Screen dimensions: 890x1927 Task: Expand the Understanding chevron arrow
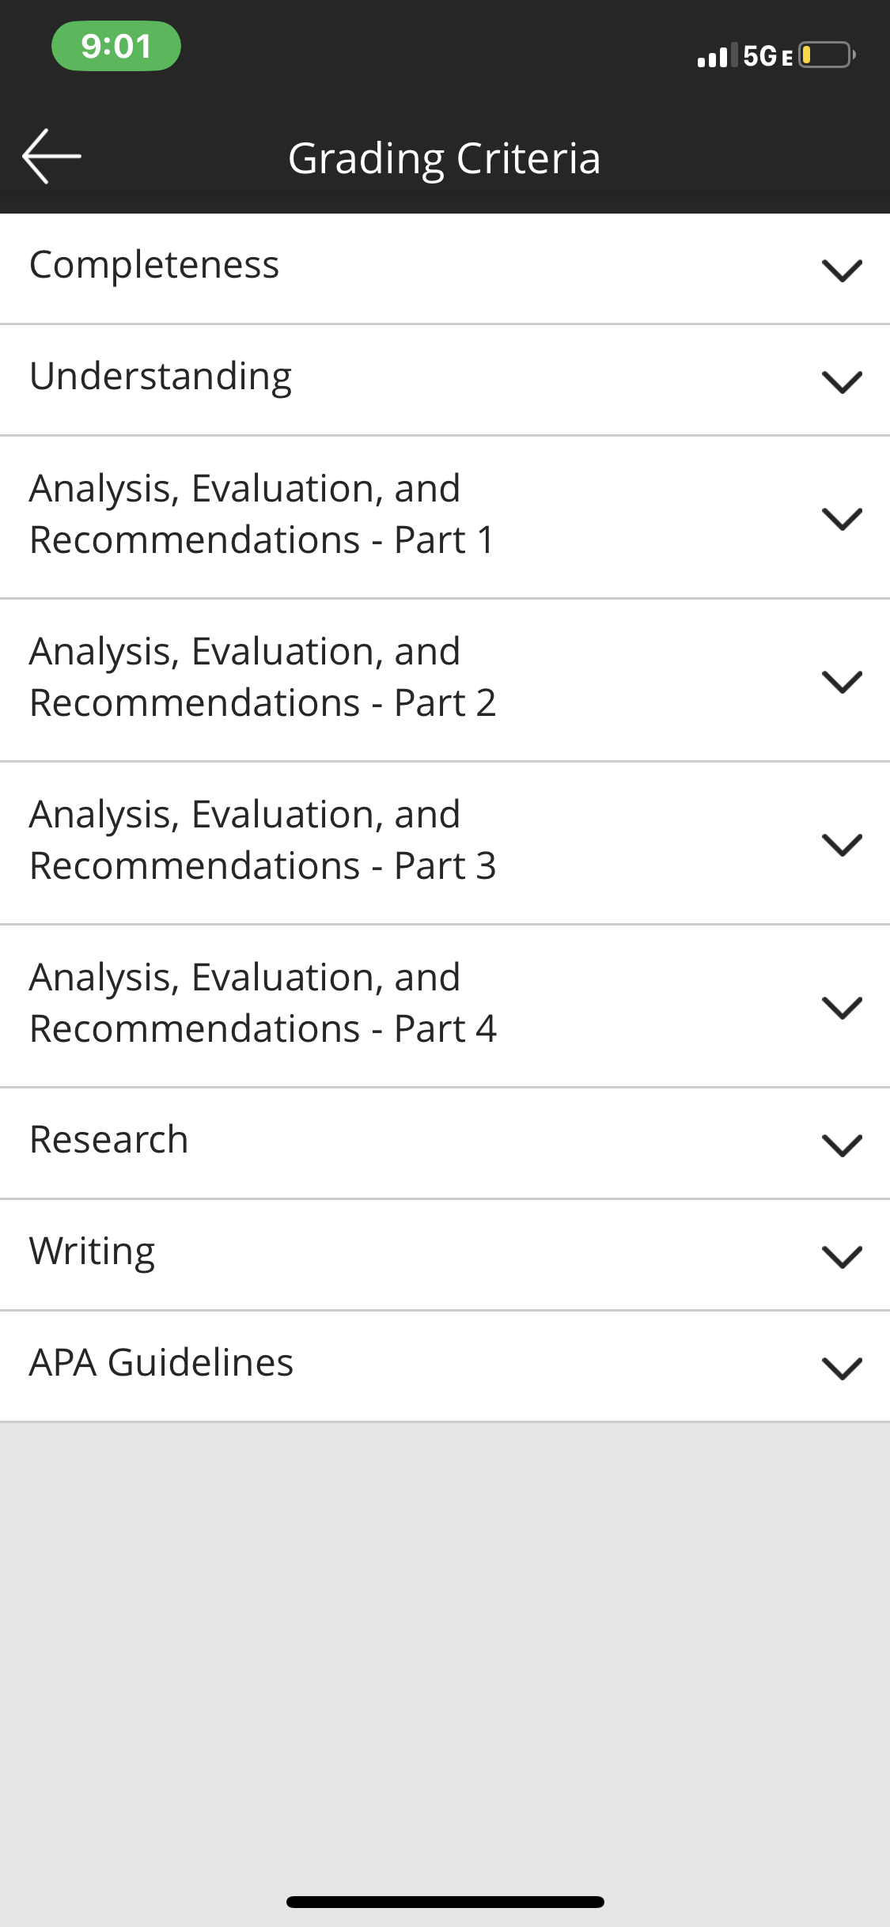pyautogui.click(x=842, y=382)
